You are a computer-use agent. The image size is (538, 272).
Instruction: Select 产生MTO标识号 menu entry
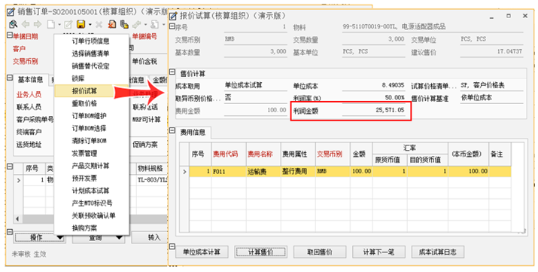[x=92, y=203]
